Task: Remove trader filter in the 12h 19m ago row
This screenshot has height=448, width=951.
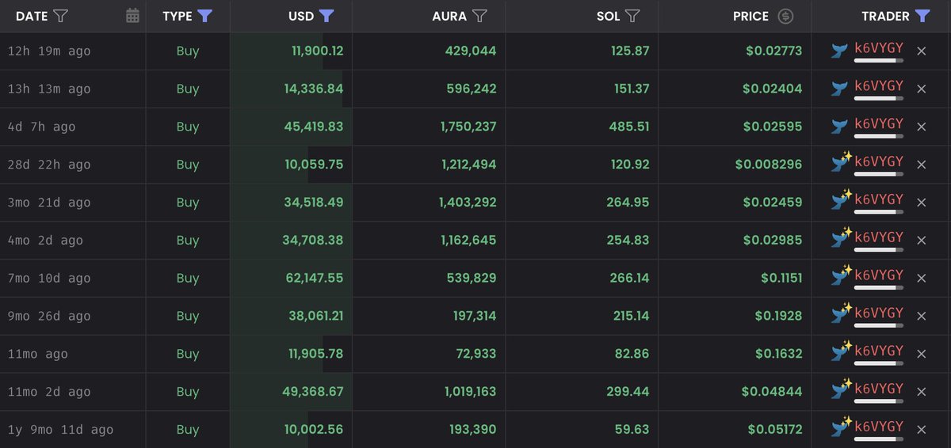Action: click(x=921, y=51)
